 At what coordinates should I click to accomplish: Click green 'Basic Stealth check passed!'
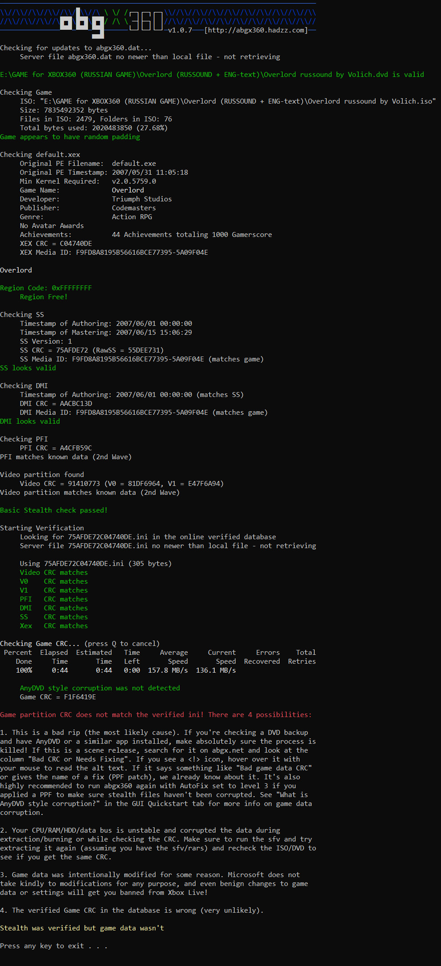click(54, 510)
